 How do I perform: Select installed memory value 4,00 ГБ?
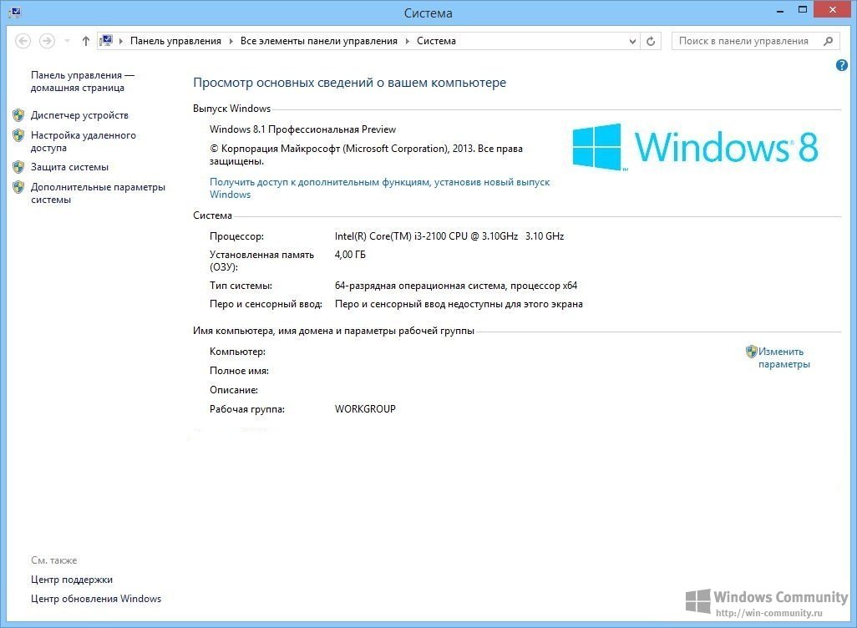click(x=350, y=255)
